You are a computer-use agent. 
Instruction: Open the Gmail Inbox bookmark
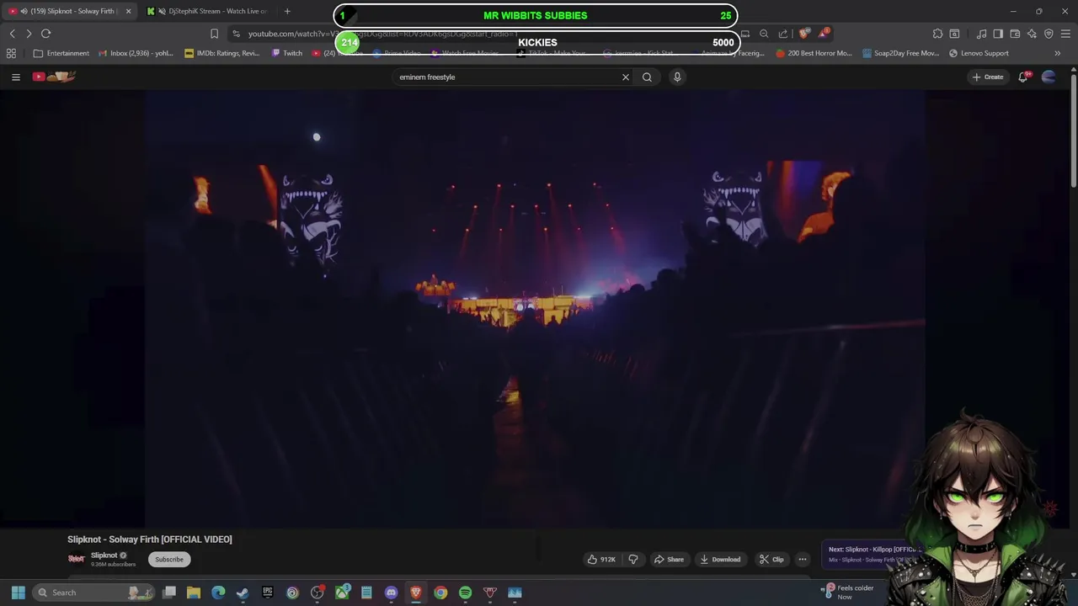(136, 53)
